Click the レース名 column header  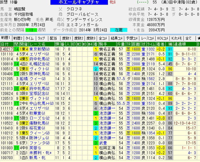point(42,44)
